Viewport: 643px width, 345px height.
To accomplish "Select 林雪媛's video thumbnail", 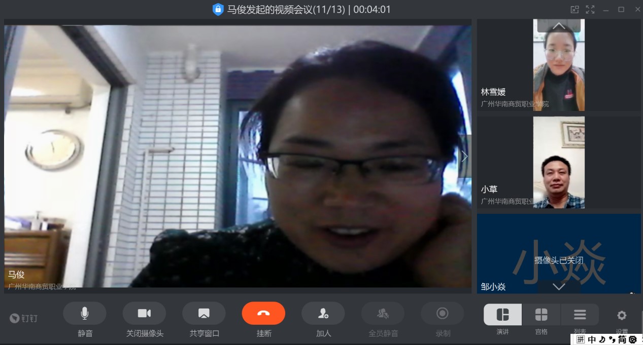I will 559,66.
